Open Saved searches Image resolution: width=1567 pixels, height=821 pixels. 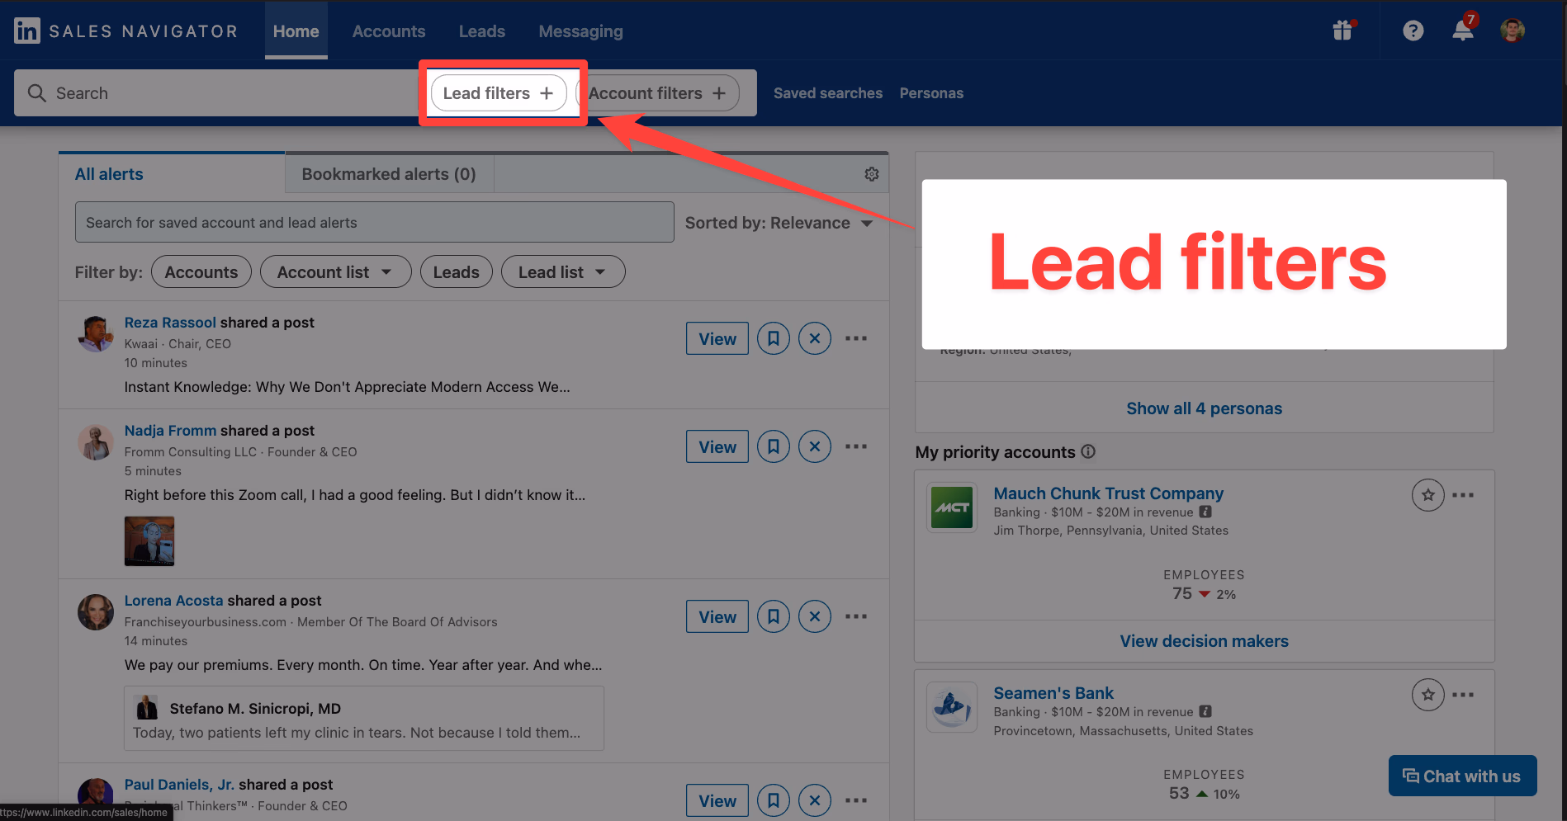(x=828, y=93)
